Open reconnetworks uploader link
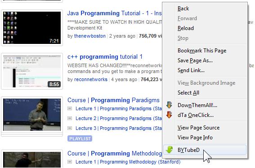This screenshot has height=168, width=255. (91, 79)
